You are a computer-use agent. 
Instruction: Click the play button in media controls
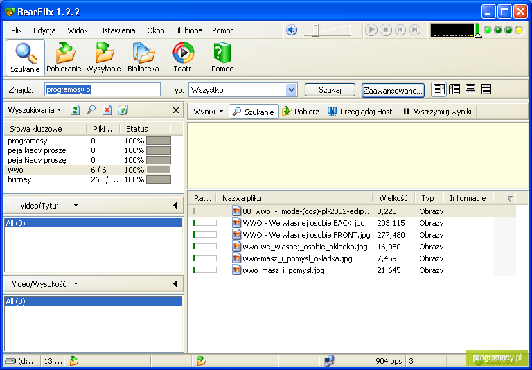point(371,30)
